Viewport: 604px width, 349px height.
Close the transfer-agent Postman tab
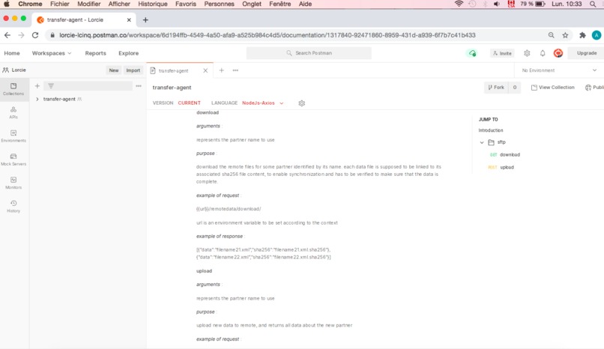click(x=205, y=70)
